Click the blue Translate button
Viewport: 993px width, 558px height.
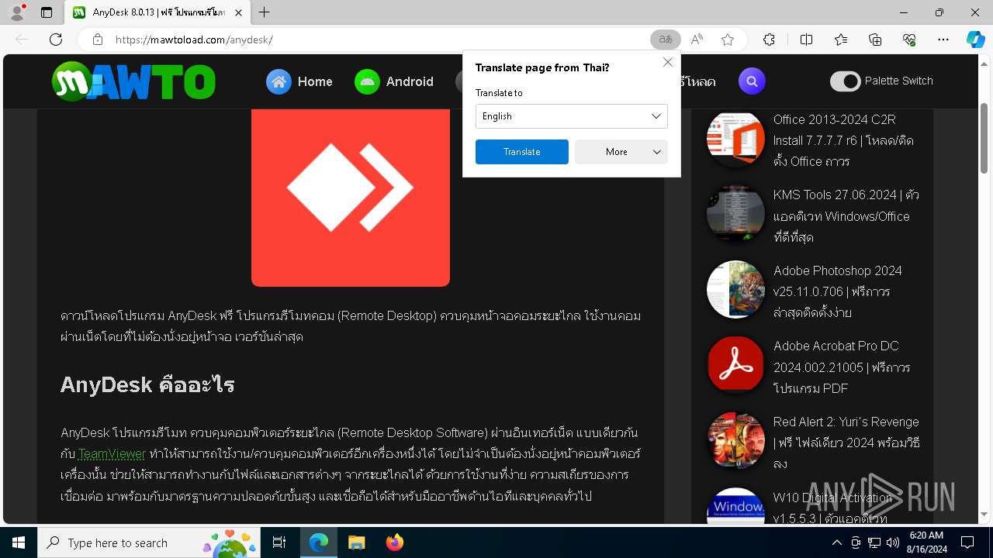pos(521,152)
